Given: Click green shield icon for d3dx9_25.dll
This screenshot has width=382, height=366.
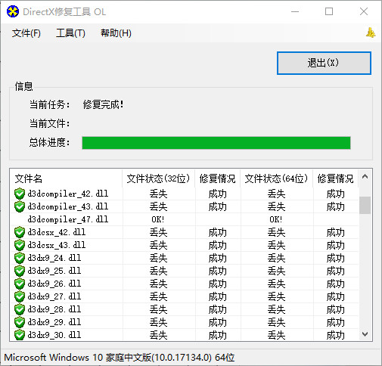Looking at the screenshot, I should pos(20,271).
